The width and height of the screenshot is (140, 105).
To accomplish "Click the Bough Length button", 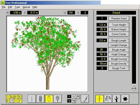I will (x=119, y=40).
